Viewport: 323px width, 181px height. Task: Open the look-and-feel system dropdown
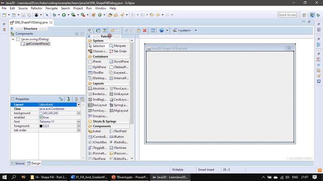coord(196,30)
